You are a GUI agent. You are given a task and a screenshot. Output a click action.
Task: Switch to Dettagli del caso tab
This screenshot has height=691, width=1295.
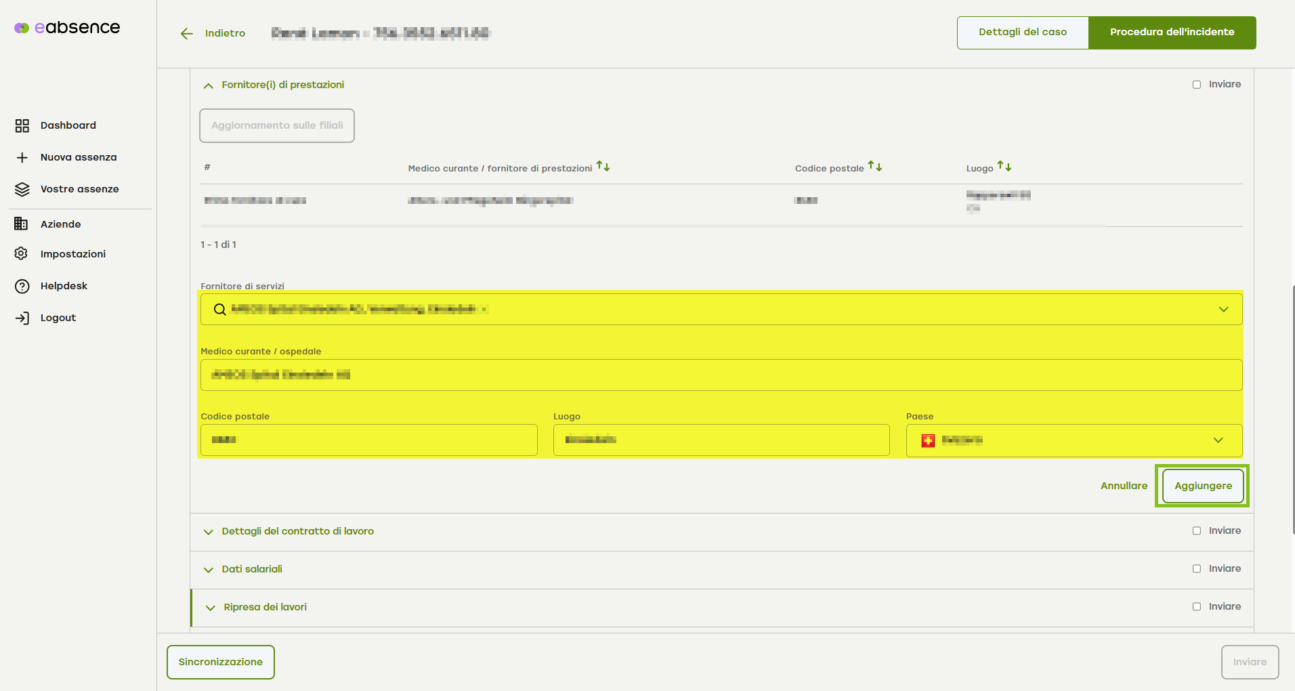(x=1022, y=33)
